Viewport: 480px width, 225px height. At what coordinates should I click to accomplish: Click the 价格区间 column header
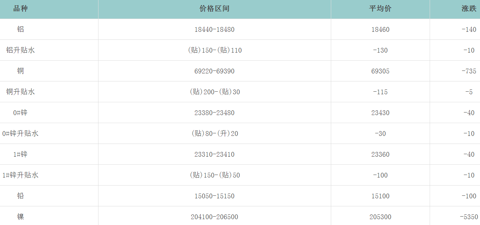[x=214, y=9]
